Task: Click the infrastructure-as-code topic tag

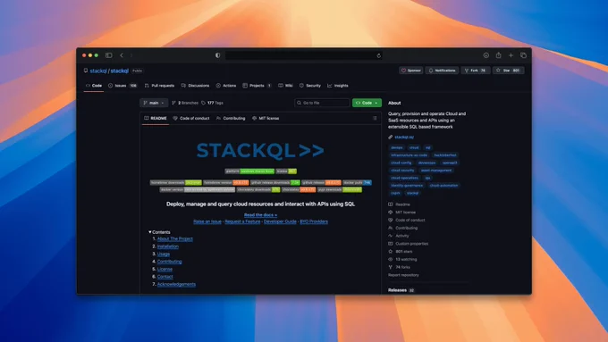Action: point(410,154)
